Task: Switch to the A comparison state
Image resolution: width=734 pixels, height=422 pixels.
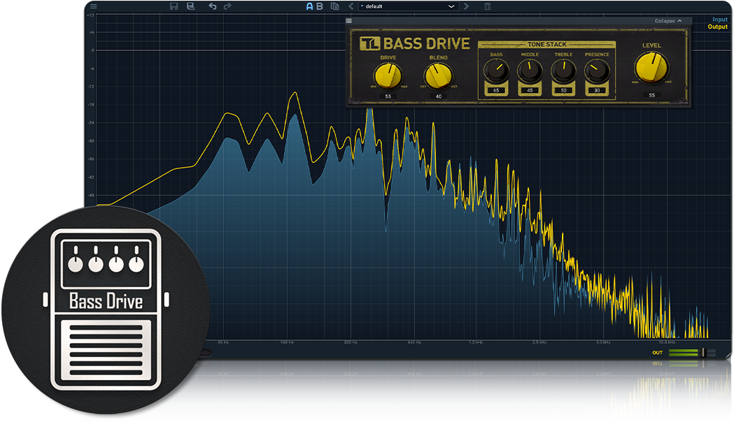Action: (x=309, y=6)
